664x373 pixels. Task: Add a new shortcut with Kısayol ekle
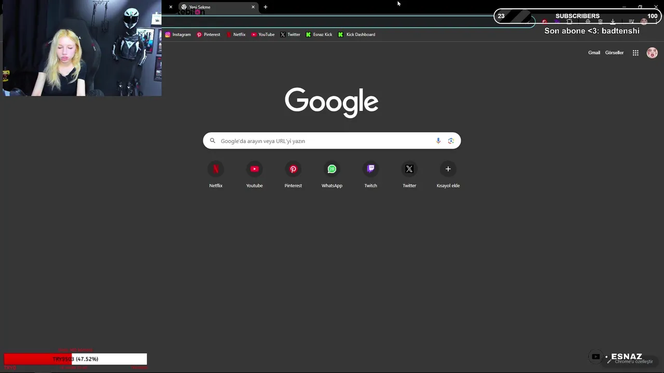click(448, 175)
